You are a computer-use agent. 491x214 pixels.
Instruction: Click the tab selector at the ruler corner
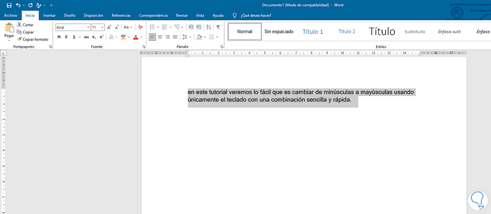(3, 53)
